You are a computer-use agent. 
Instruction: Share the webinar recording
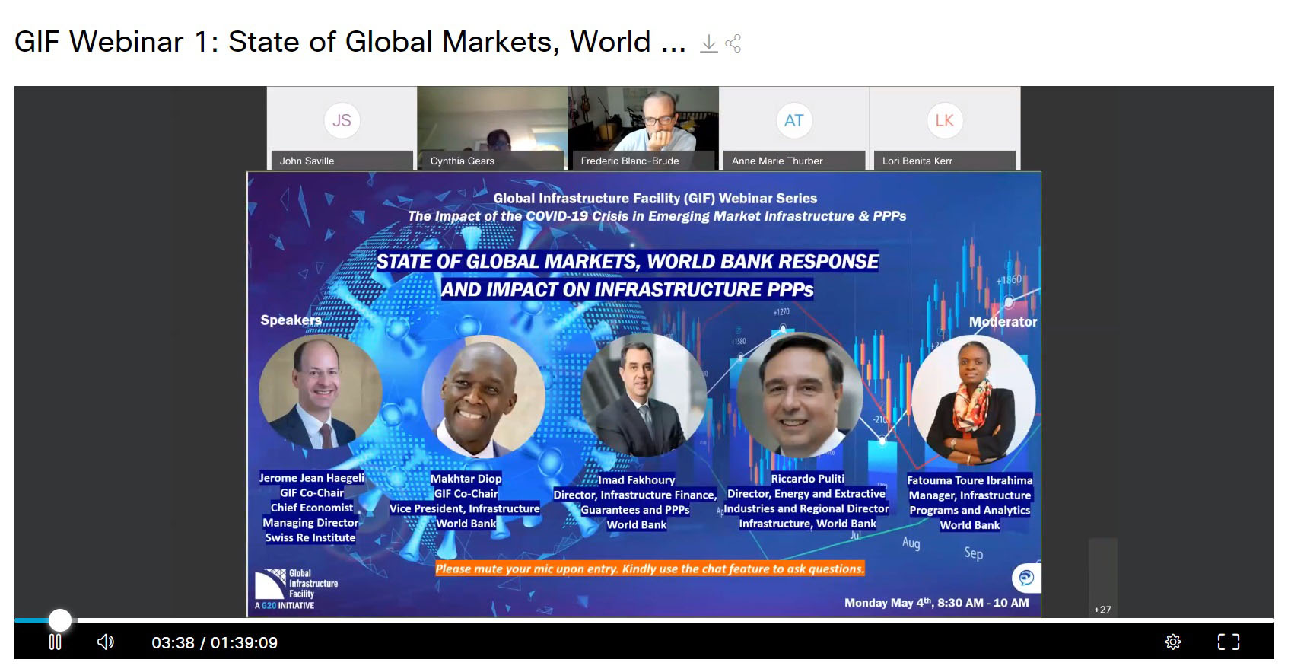click(x=733, y=43)
